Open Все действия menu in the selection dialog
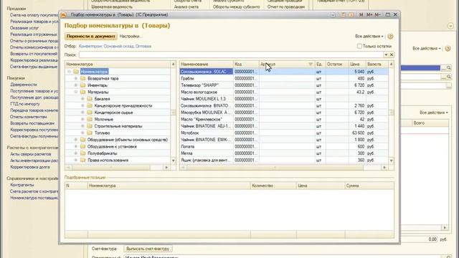The height and width of the screenshot is (258, 459). [x=369, y=37]
